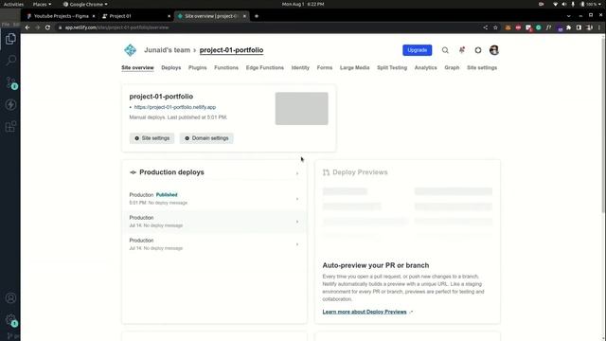Open the Netlify search icon

pos(445,50)
